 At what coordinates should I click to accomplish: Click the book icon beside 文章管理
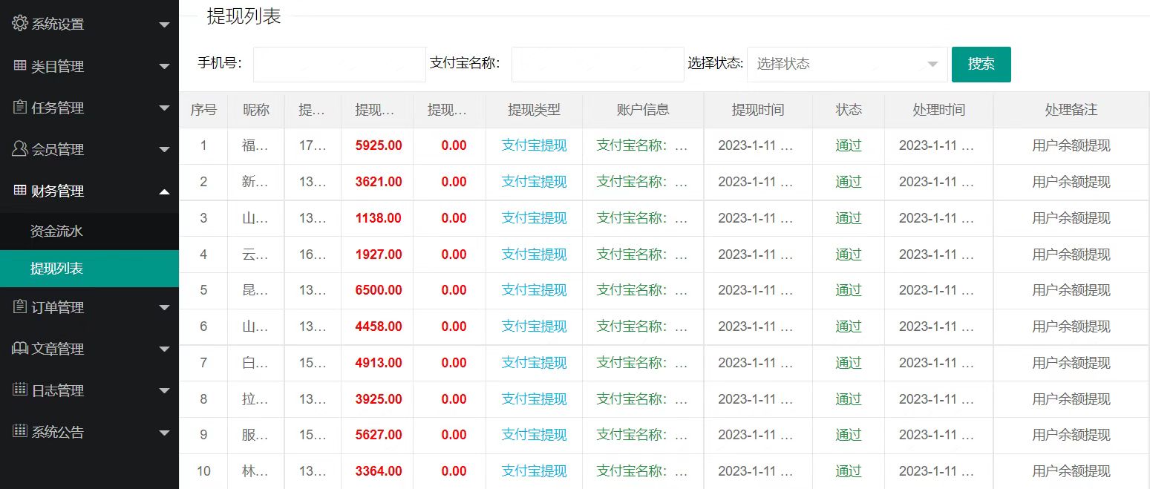[20, 349]
